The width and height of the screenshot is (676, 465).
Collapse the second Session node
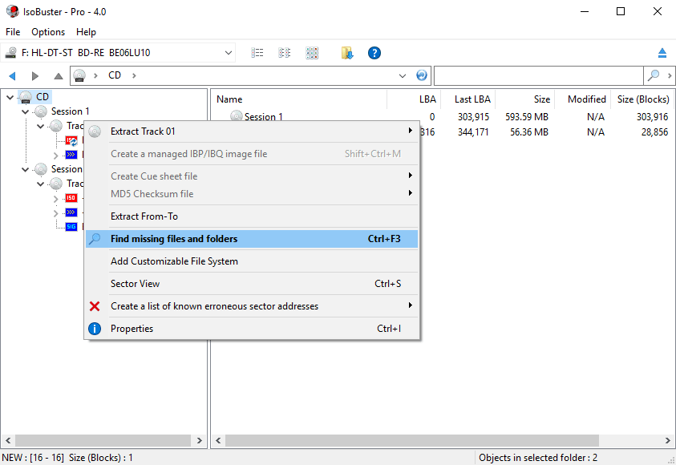[25, 169]
